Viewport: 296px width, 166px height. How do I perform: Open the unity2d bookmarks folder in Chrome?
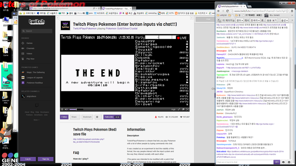[x=222, y=15]
